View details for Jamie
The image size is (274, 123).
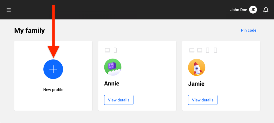203,100
